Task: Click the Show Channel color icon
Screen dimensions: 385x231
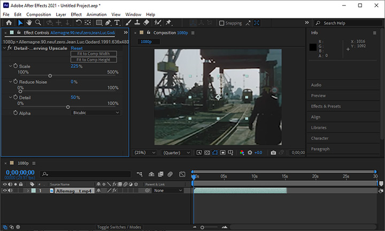Action: pos(242,153)
